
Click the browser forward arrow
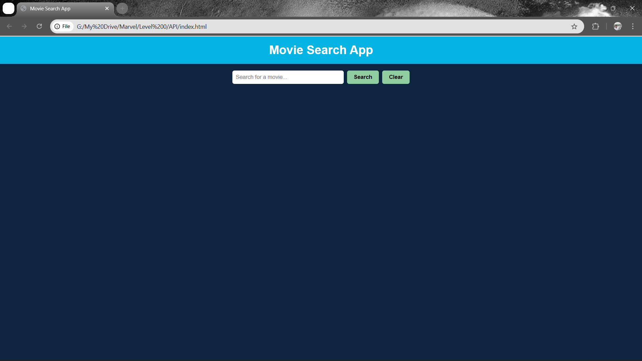coord(24,26)
